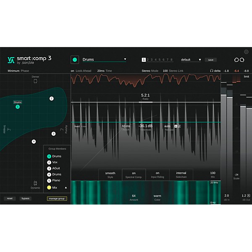Select state slot 7

(x=168, y=60)
